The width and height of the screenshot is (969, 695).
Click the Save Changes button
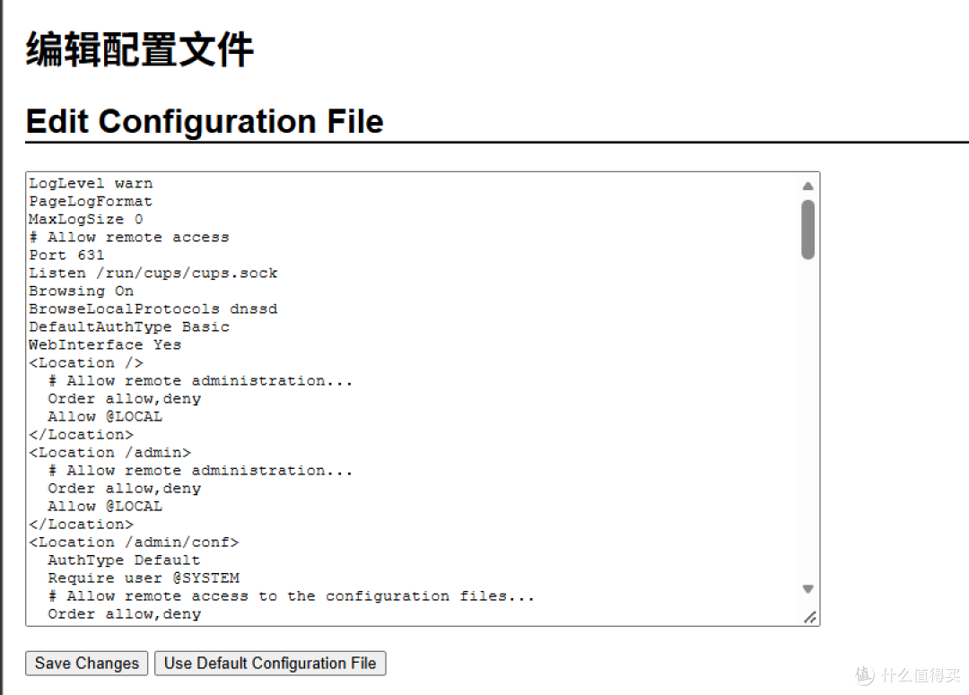(86, 663)
